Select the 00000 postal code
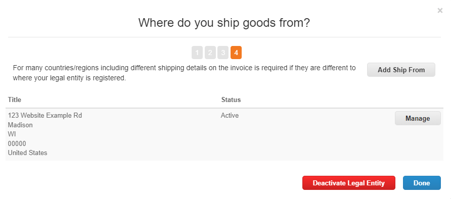The image size is (451, 199). tap(17, 143)
